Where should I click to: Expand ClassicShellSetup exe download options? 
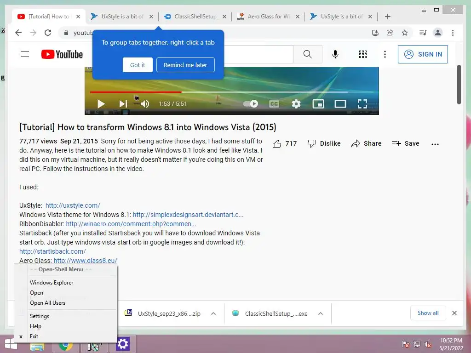321,313
